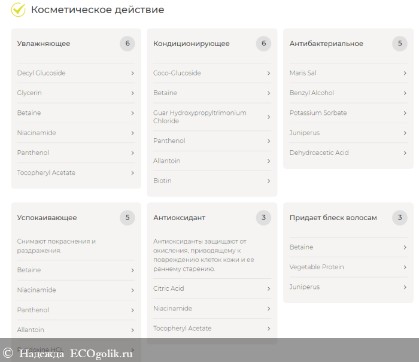Click the Увлажняющее card heading
The image size is (419, 362).
click(x=44, y=44)
